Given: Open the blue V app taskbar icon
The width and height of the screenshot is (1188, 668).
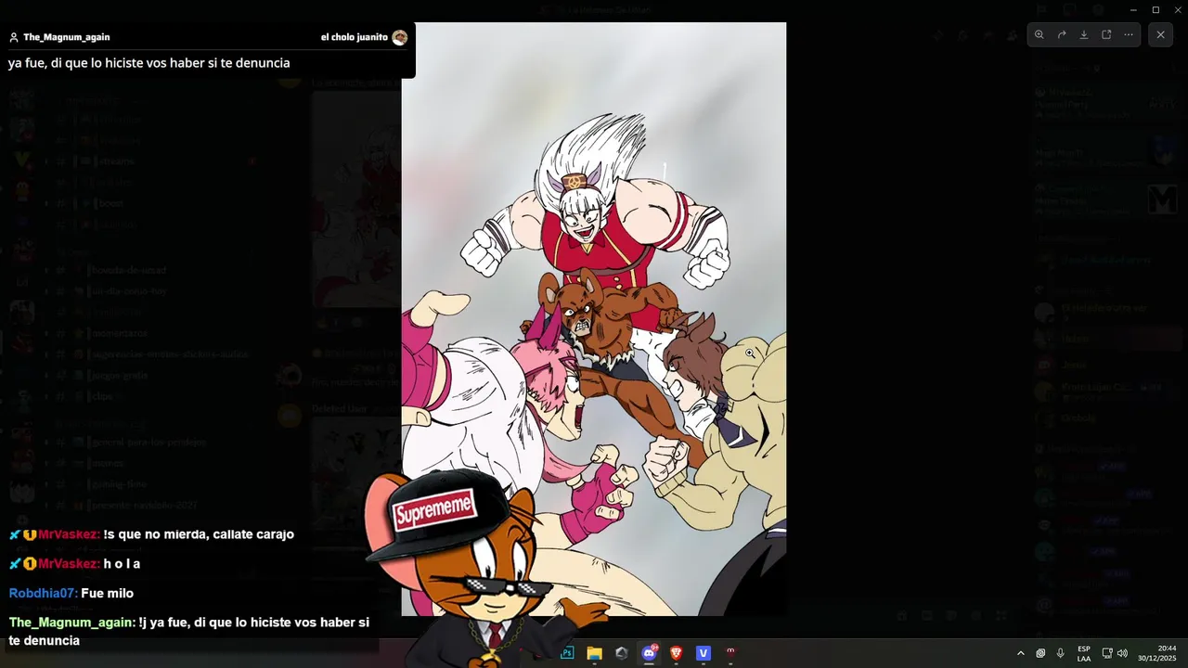Looking at the screenshot, I should tap(704, 653).
